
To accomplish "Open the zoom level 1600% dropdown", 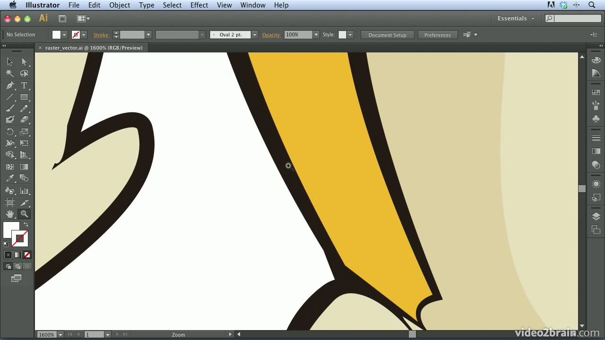I will click(x=60, y=334).
